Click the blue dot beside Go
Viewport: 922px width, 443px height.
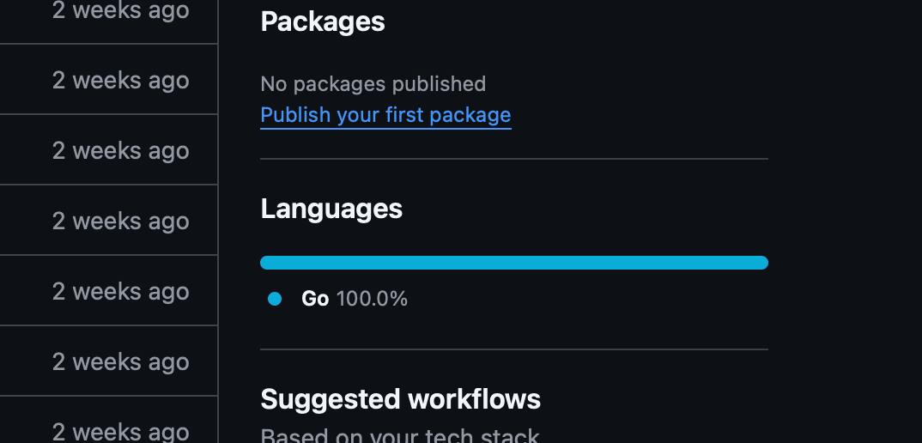275,299
